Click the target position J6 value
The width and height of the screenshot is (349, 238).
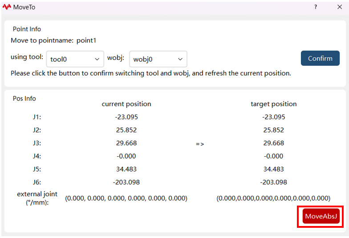coord(273,182)
